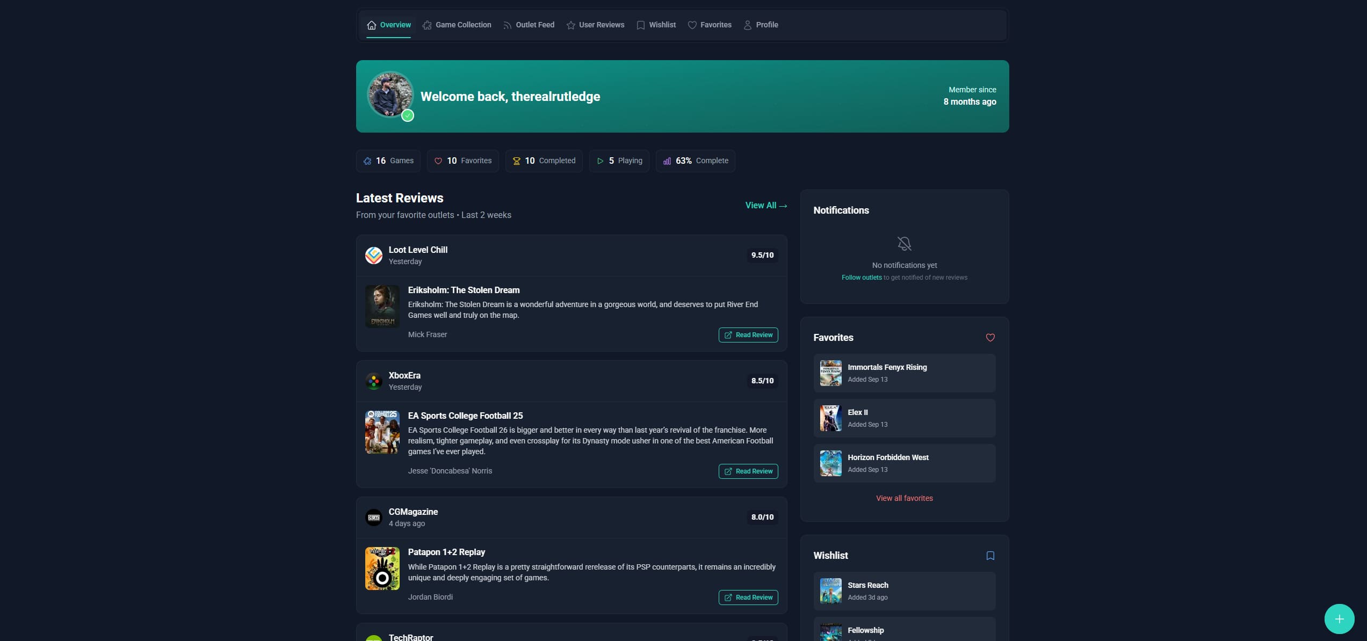Open Horizon Forbidden West favorite

tap(904, 463)
